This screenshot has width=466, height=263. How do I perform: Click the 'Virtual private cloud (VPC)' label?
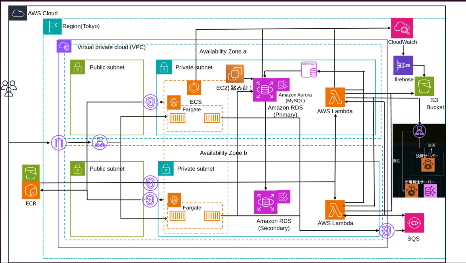pos(112,47)
